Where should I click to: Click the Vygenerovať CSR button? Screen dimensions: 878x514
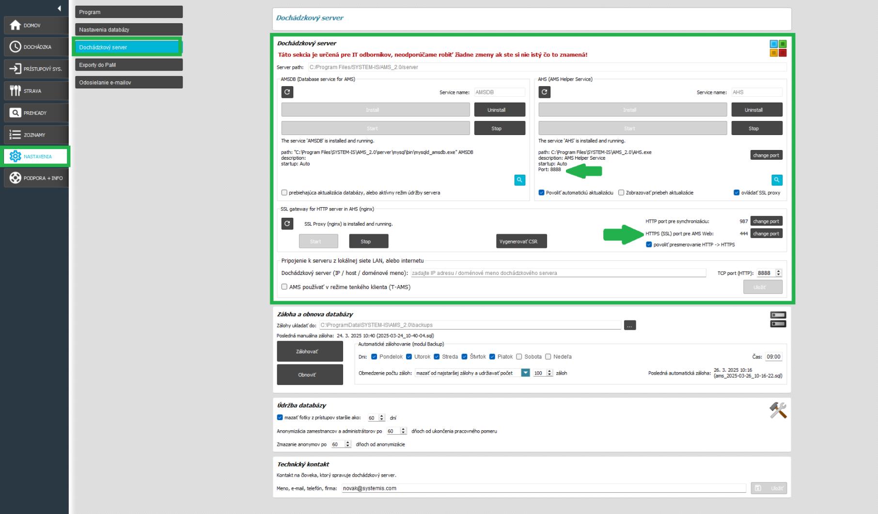click(521, 242)
